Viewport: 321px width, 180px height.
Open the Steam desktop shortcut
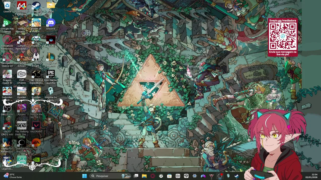(x=36, y=7)
